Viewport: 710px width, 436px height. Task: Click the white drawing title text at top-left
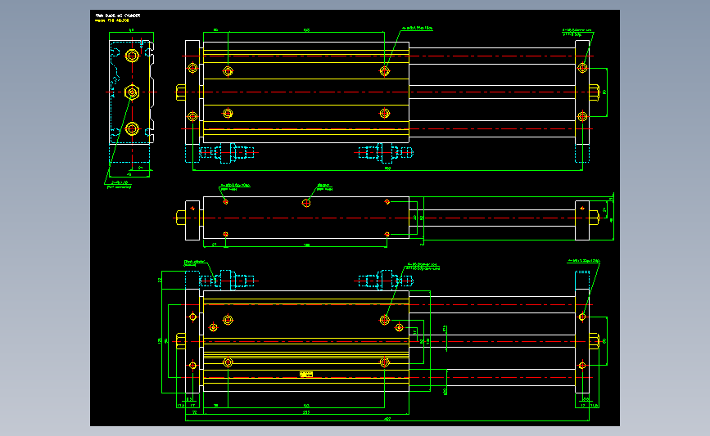(x=118, y=16)
